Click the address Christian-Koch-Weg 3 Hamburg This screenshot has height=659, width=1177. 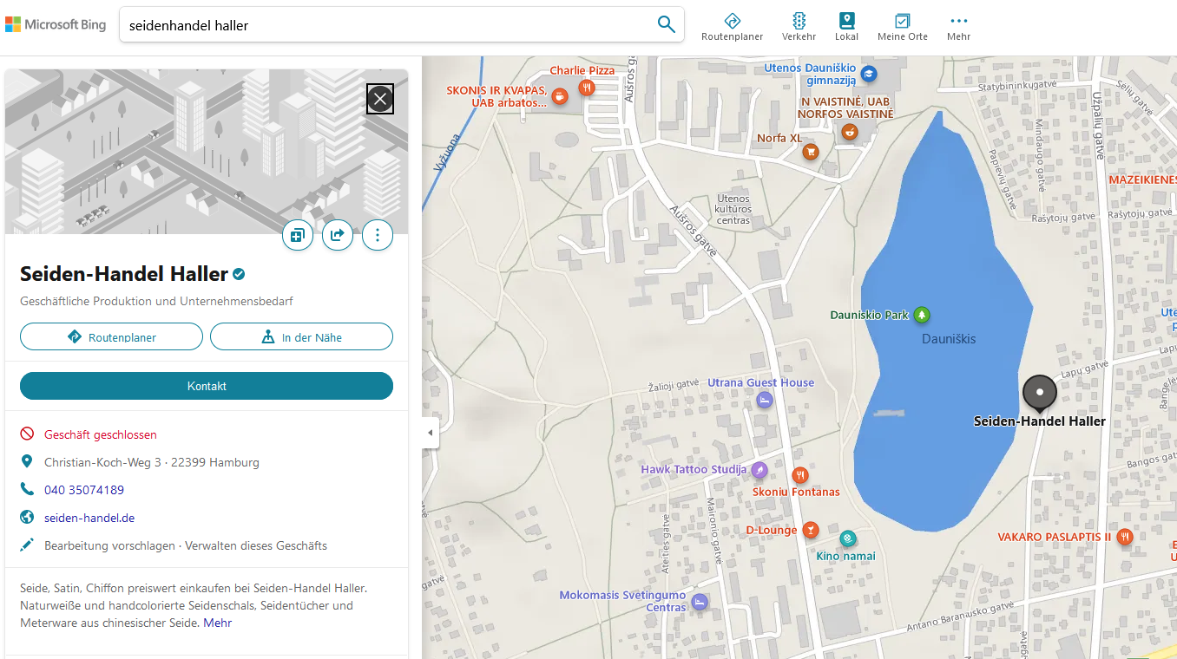tap(152, 462)
